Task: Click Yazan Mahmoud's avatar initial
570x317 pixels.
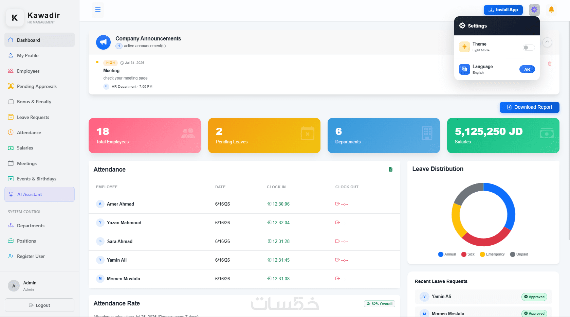Action: [100, 223]
